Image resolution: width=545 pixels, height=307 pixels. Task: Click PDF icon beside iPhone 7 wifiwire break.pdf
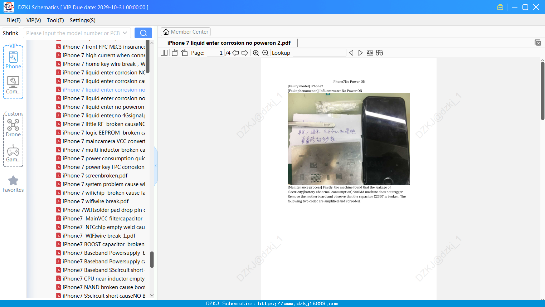click(x=59, y=201)
